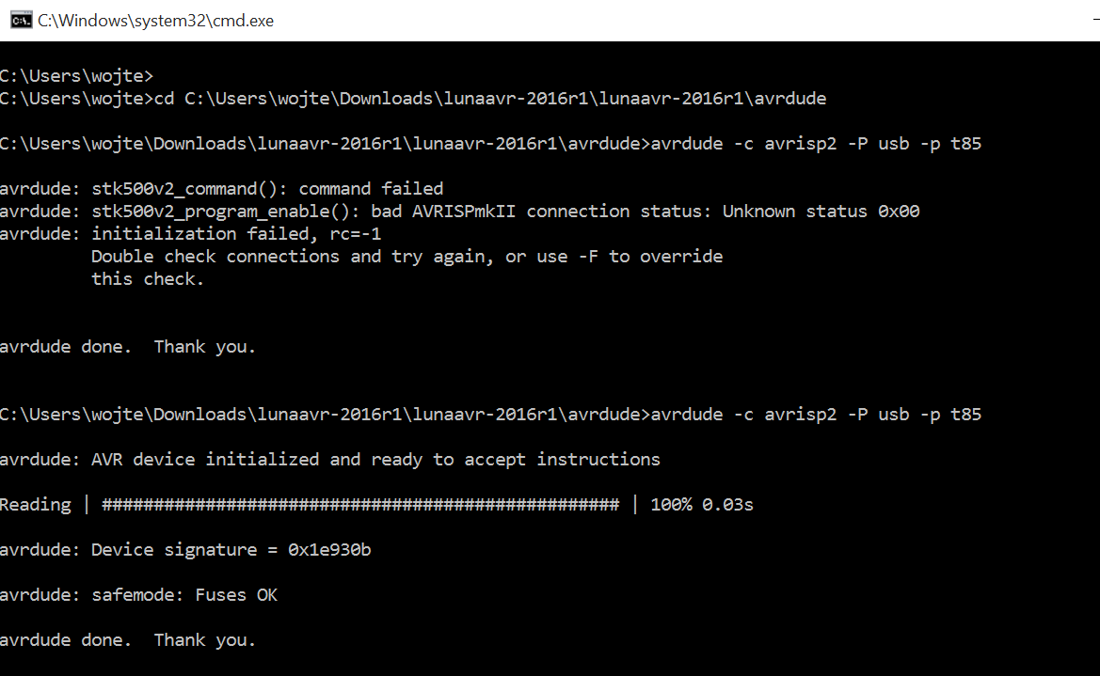Click the cd lunaavr-2016r1 avrdude command line

click(413, 98)
